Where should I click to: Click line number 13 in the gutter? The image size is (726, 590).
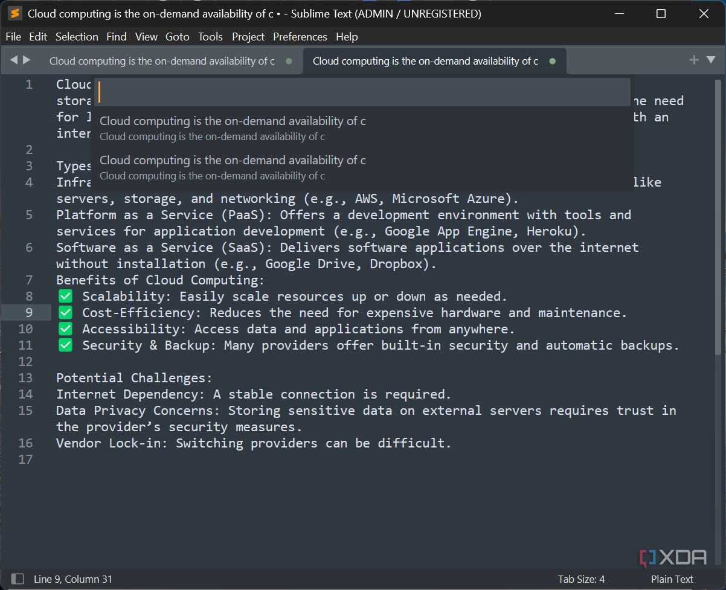click(25, 377)
